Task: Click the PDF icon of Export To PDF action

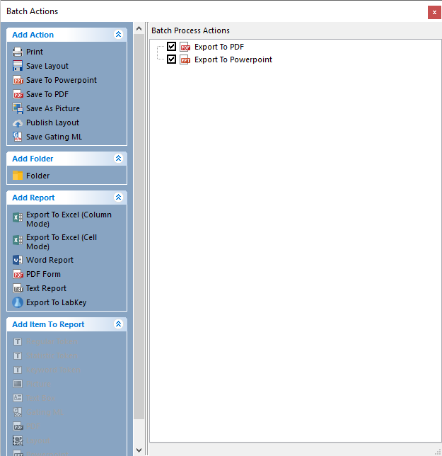Action: click(x=185, y=47)
